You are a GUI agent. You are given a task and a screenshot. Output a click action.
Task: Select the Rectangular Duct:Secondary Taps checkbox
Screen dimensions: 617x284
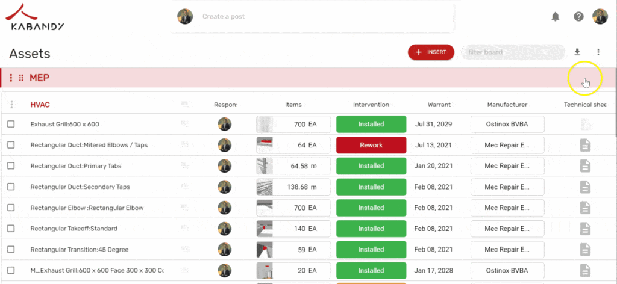(11, 187)
